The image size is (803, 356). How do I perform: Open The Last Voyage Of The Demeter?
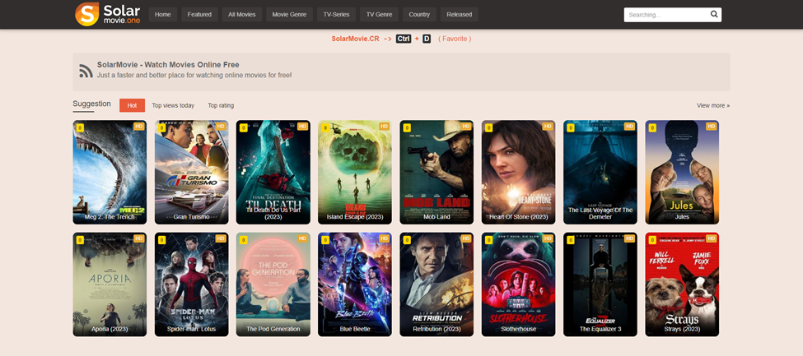600,173
